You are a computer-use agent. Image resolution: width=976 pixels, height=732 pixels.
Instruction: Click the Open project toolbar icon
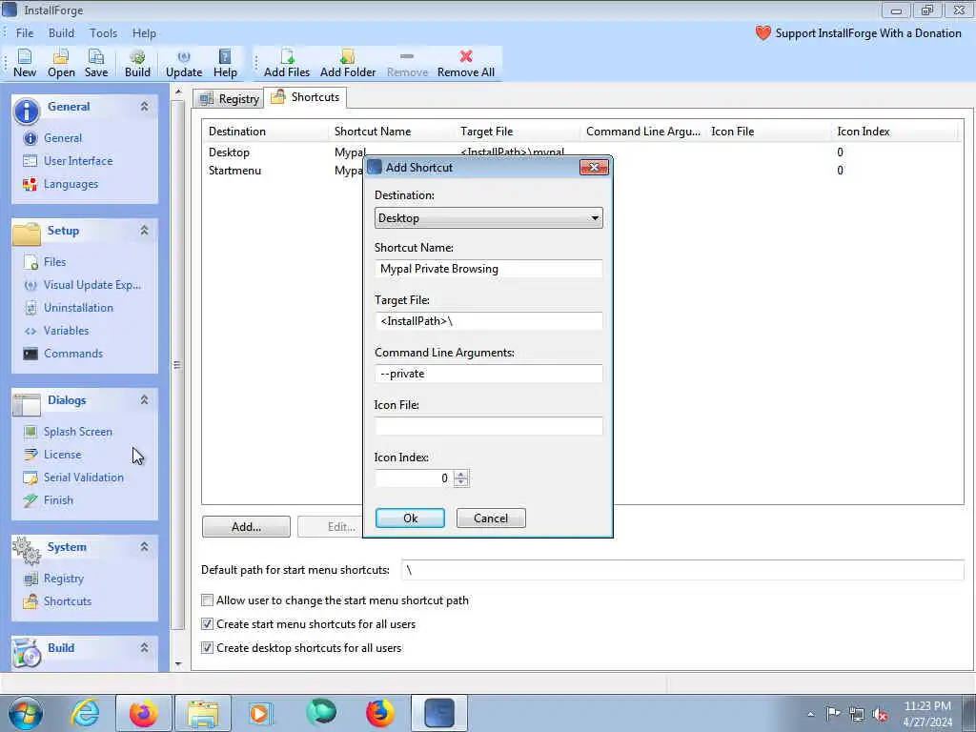pyautogui.click(x=61, y=64)
